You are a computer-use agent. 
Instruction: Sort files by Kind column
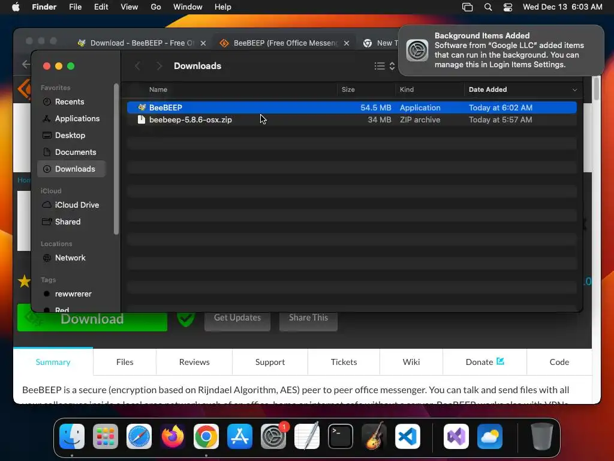pos(407,89)
